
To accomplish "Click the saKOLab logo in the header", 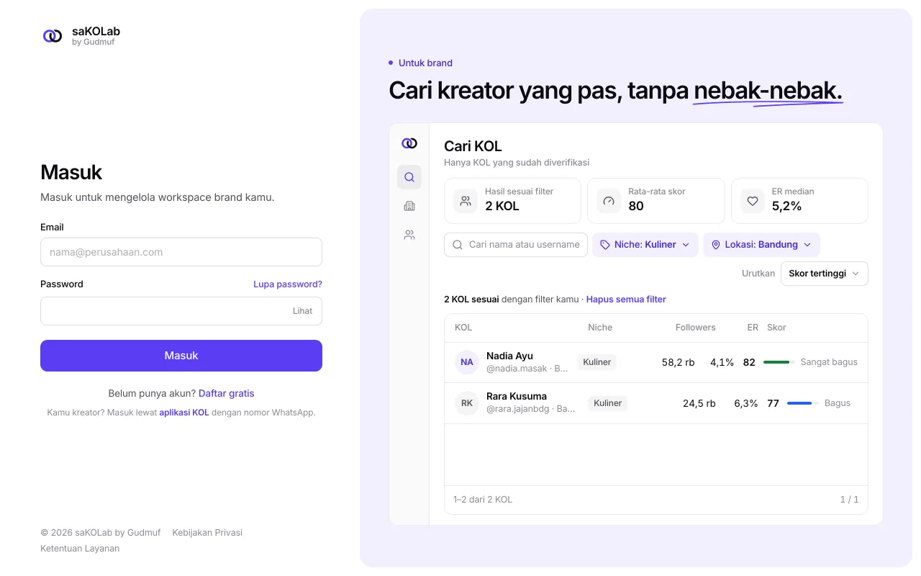I will pos(53,36).
